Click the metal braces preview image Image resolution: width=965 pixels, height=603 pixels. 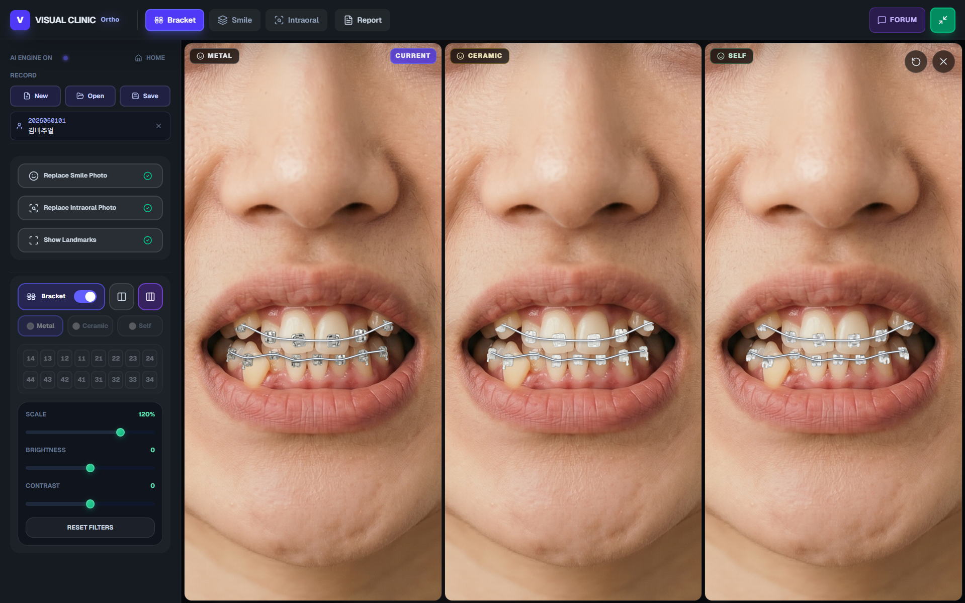[x=313, y=322]
